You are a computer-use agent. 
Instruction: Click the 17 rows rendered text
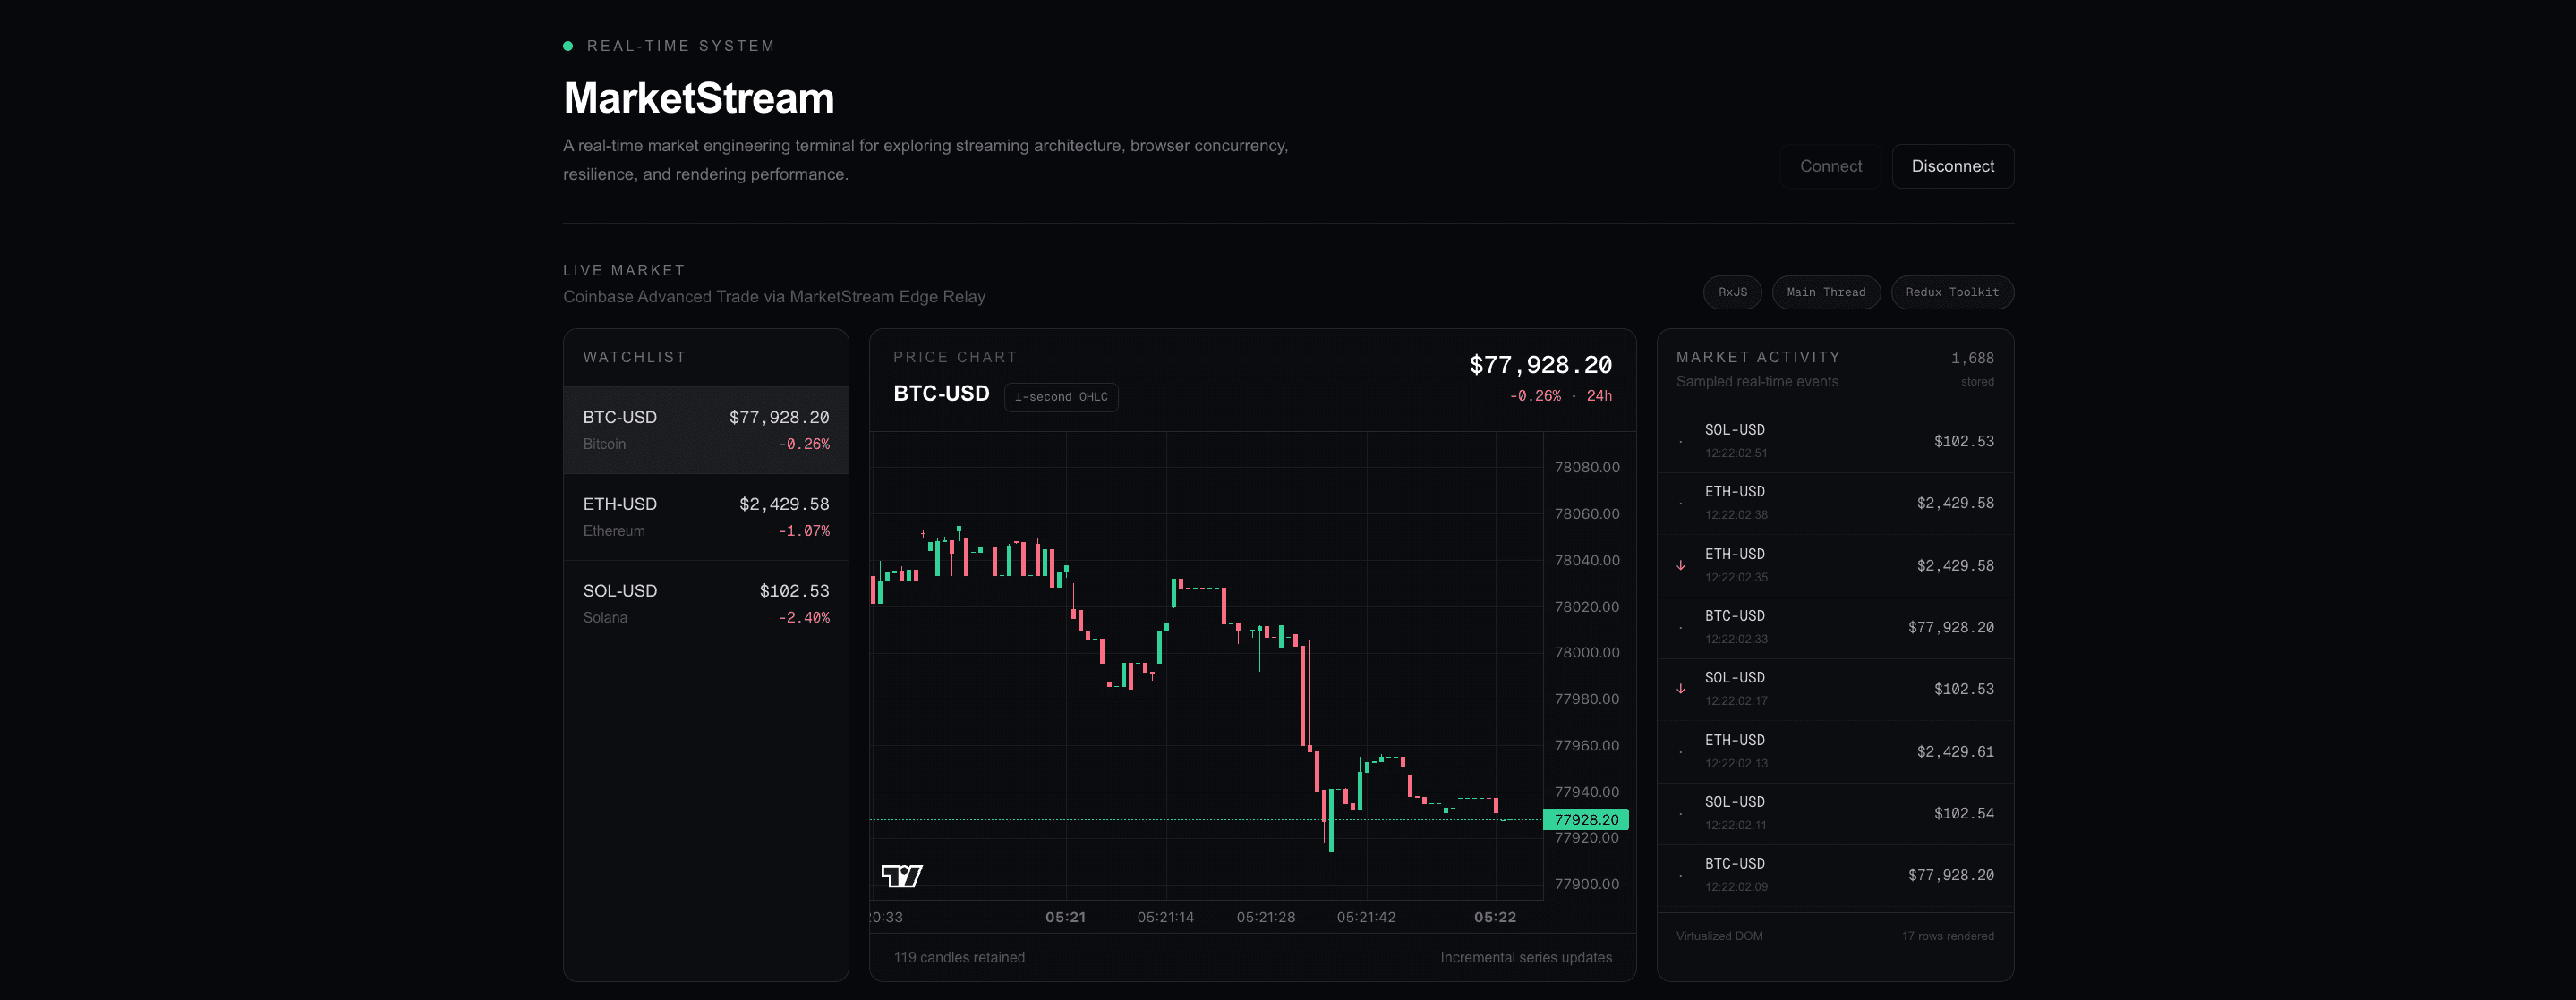click(x=1947, y=936)
